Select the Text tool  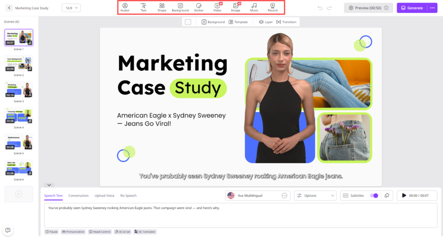(144, 7)
